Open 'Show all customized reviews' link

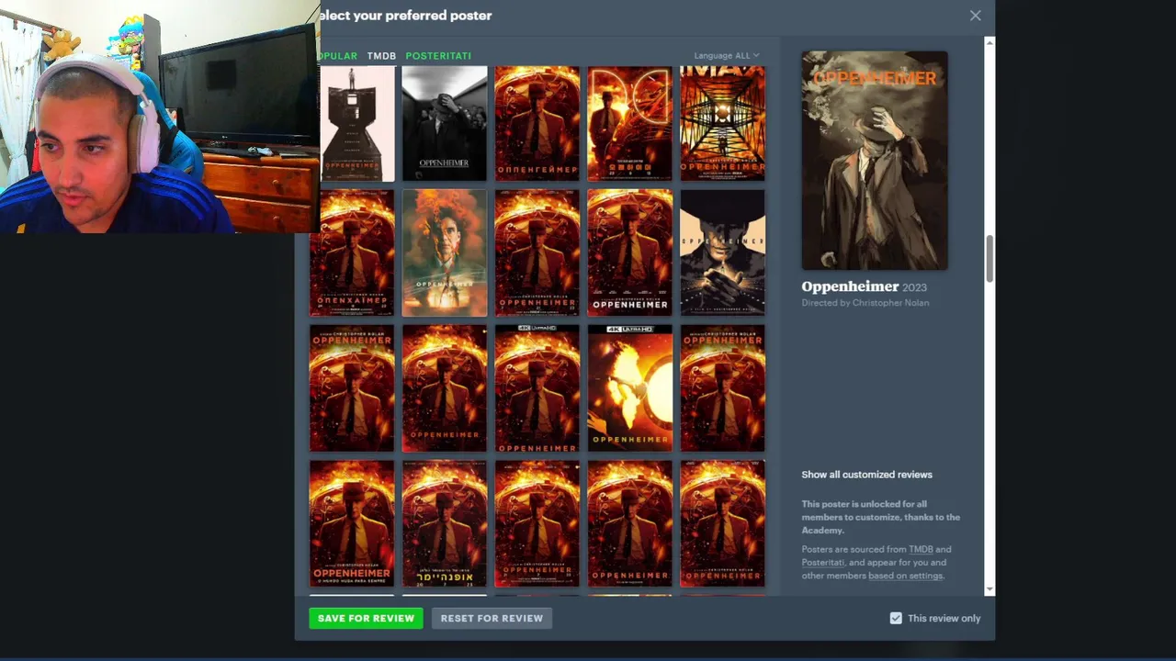[x=866, y=475]
